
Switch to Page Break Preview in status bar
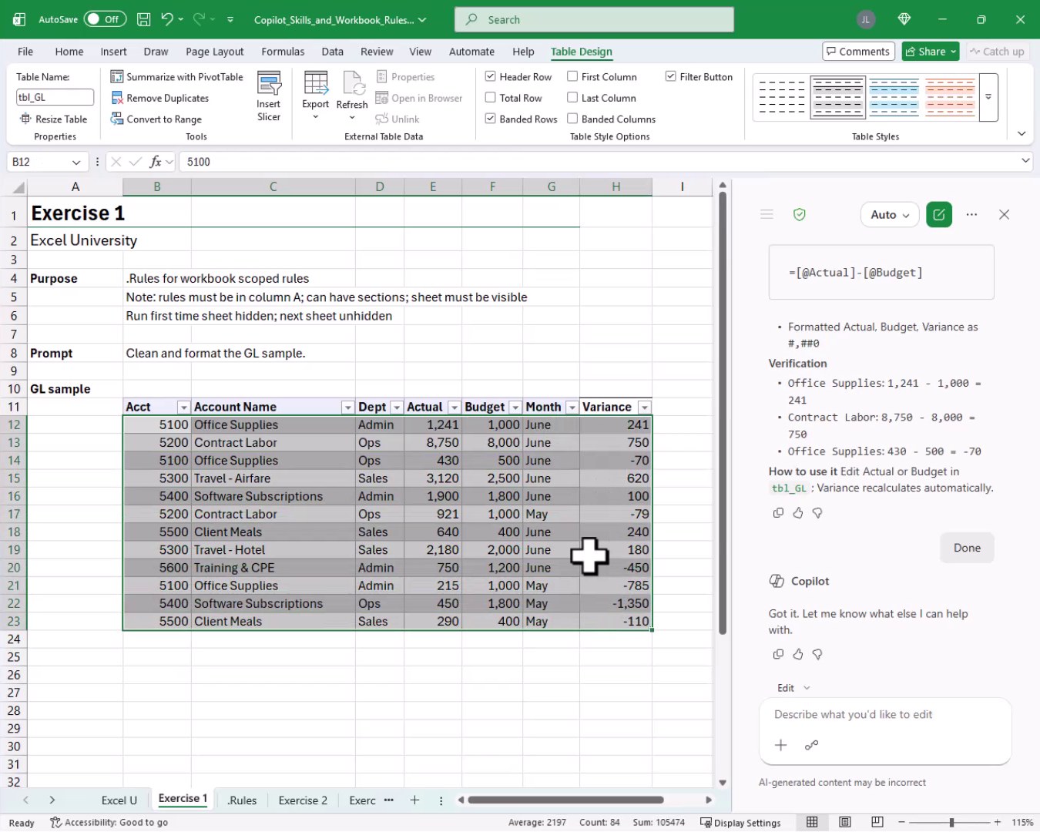tap(877, 822)
